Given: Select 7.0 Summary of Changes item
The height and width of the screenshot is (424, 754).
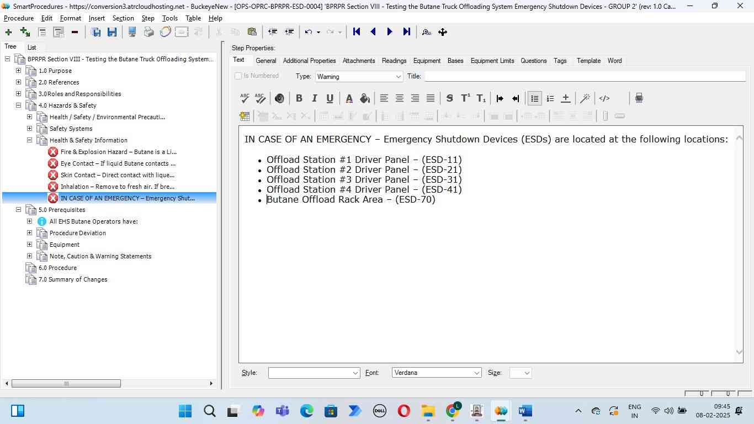Looking at the screenshot, I should 73,279.
